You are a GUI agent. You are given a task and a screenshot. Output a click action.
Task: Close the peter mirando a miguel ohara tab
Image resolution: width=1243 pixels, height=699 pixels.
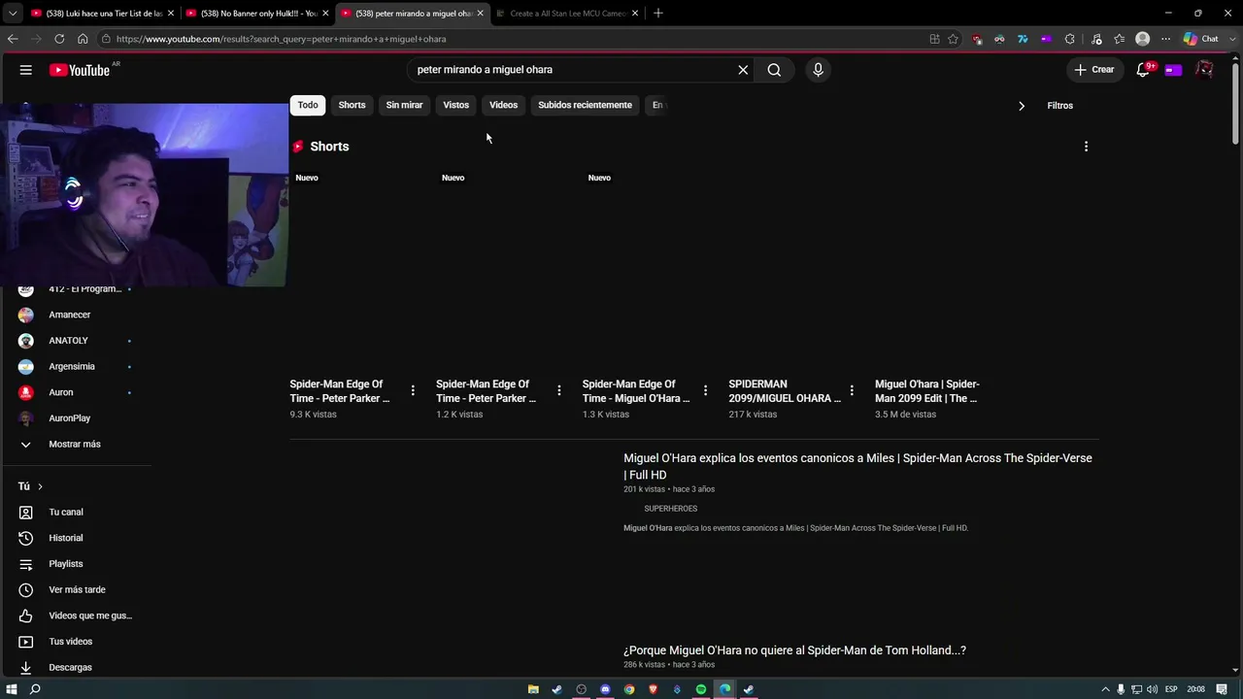point(480,13)
